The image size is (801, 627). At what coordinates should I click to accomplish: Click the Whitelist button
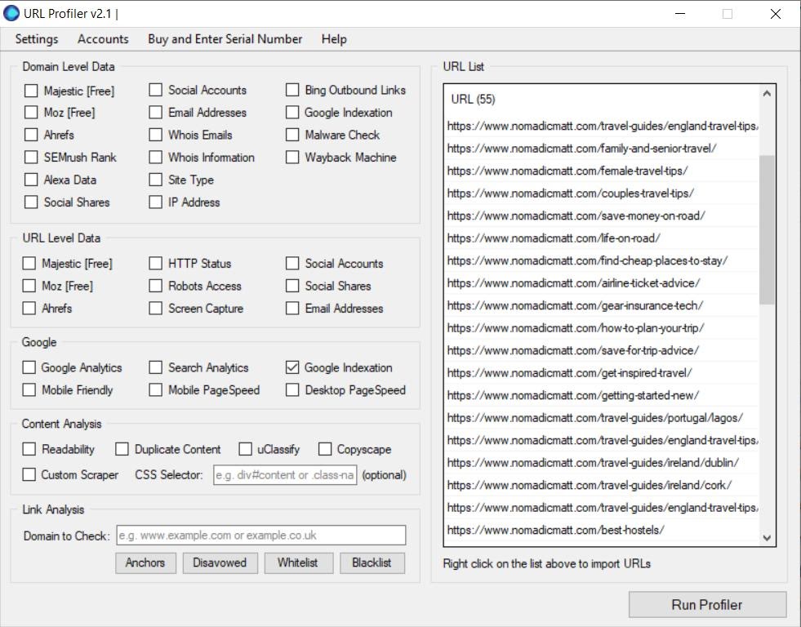pyautogui.click(x=299, y=563)
